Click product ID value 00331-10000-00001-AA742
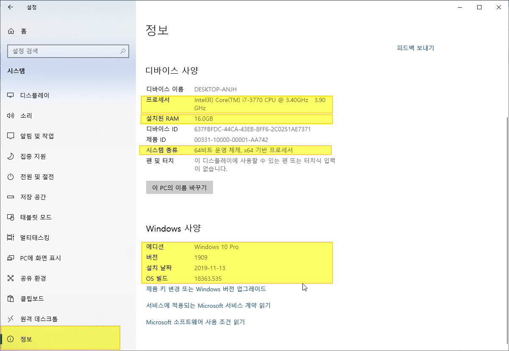 [231, 140]
